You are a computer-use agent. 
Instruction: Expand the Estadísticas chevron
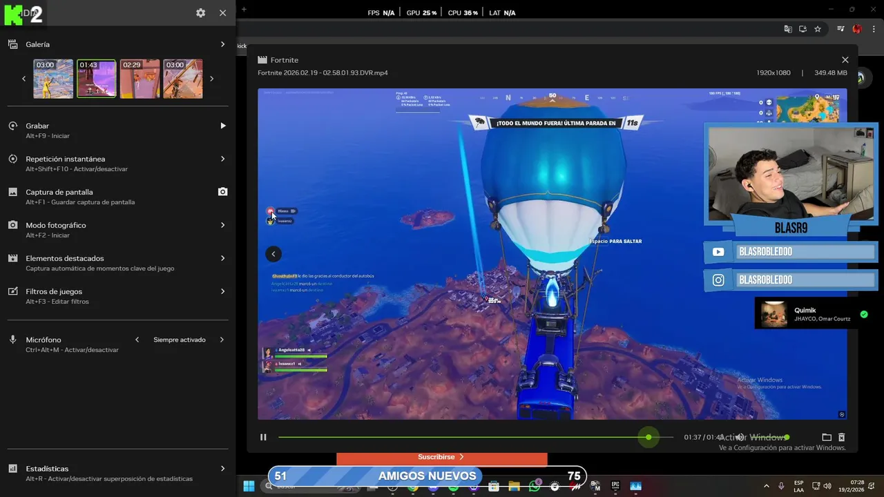[x=222, y=469]
